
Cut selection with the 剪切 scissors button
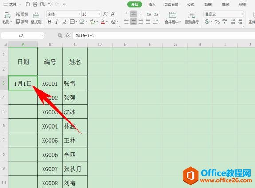coord(22,14)
